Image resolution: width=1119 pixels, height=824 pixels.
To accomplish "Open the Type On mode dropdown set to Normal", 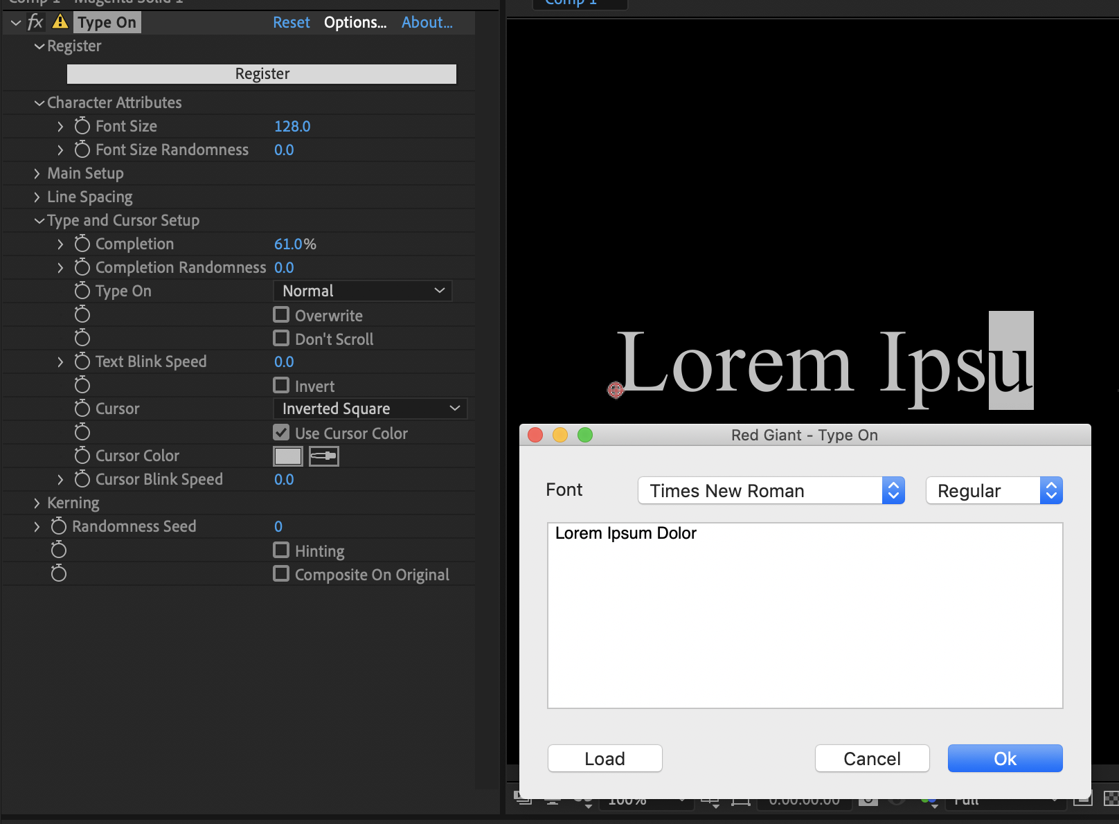I will pos(363,291).
